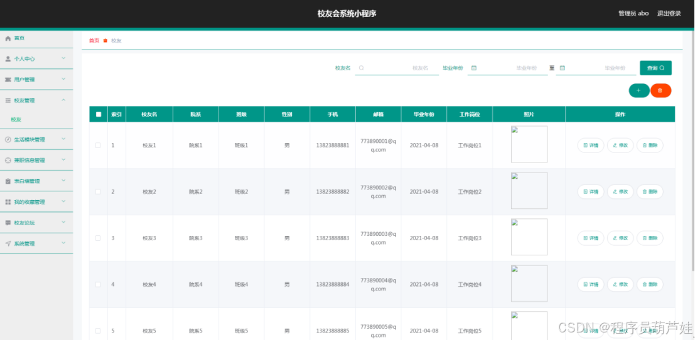Toggle the select-all checkbox in the table header
The image size is (695, 340).
(99, 114)
